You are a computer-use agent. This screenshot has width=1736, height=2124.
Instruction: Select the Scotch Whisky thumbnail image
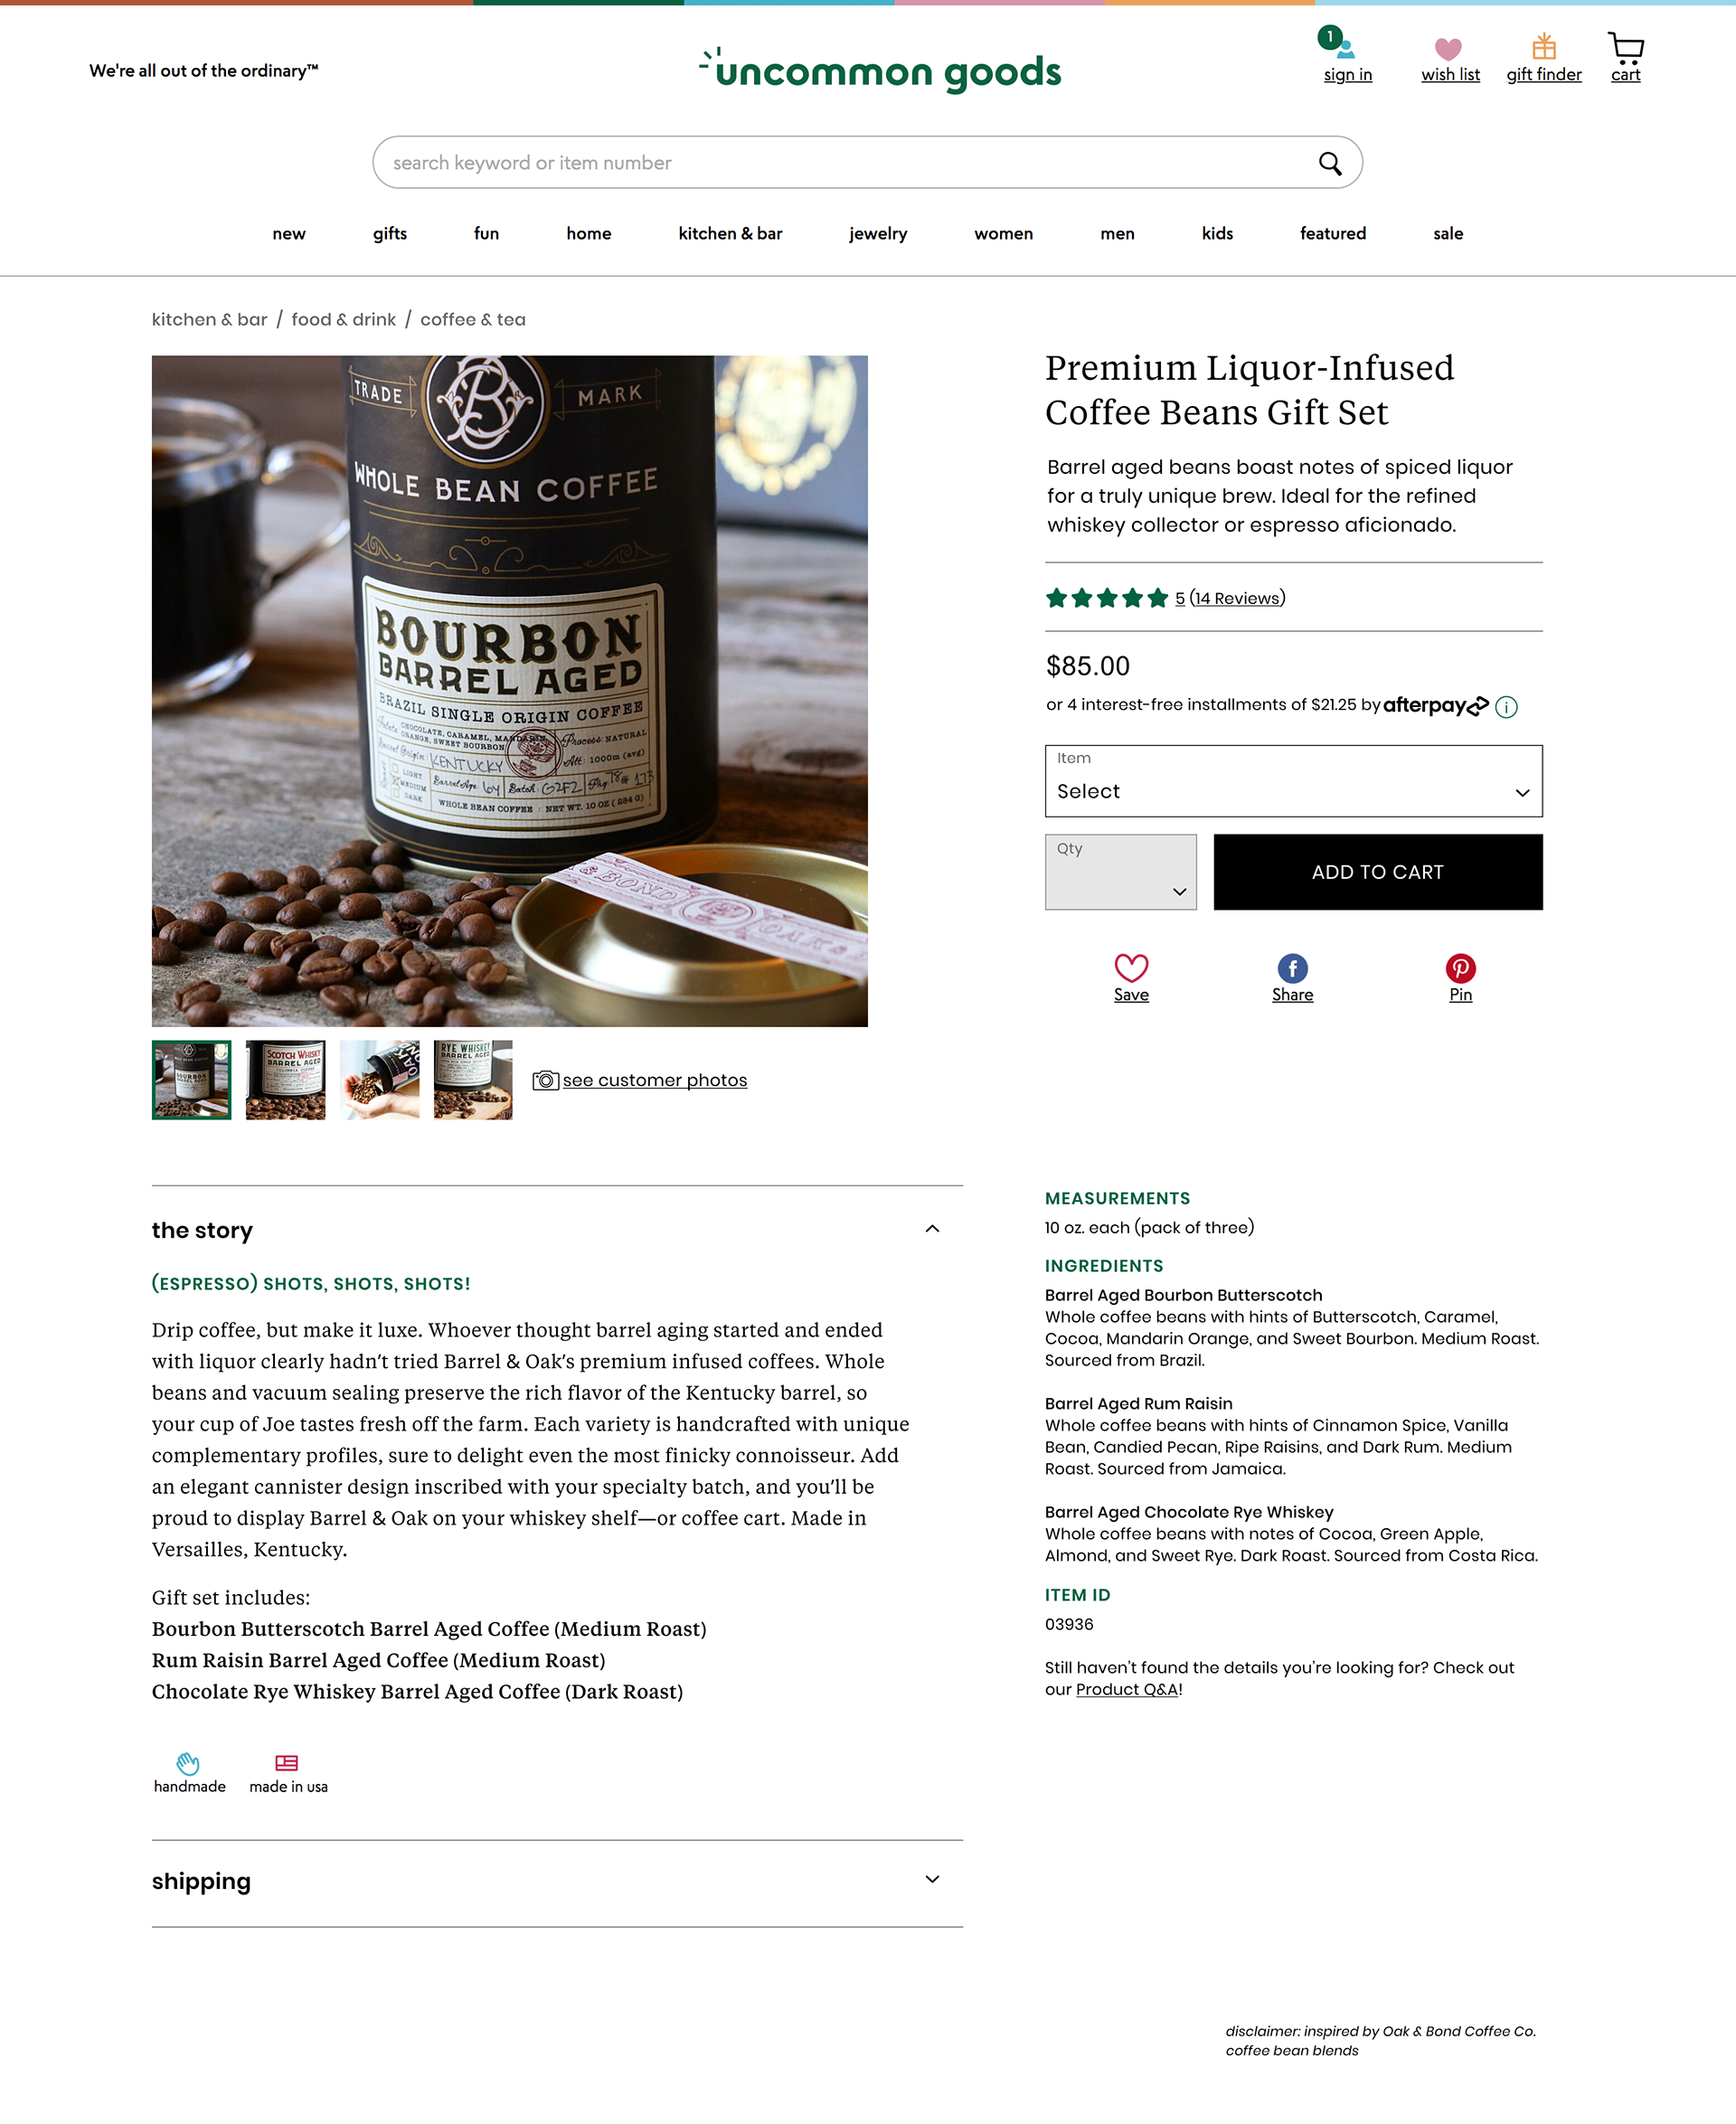285,1080
